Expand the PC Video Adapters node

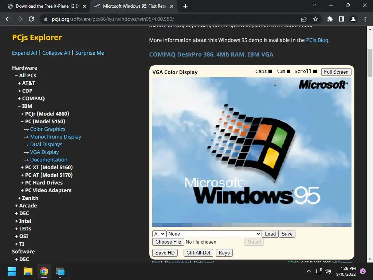(46, 190)
